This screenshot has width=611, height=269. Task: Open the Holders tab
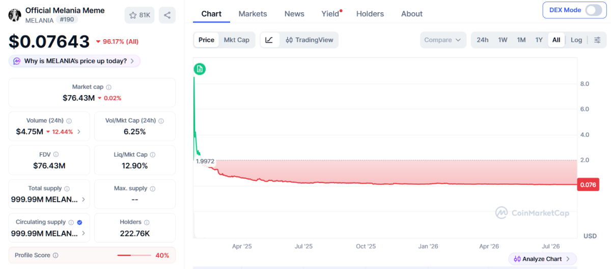click(370, 14)
